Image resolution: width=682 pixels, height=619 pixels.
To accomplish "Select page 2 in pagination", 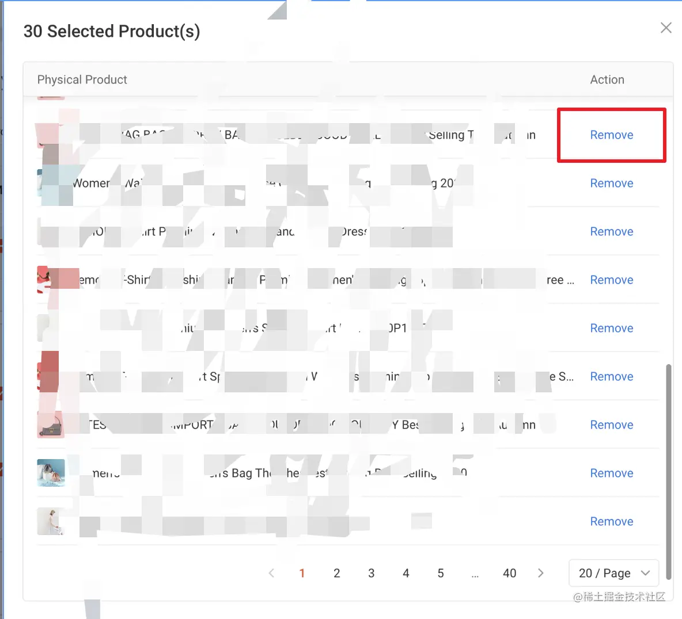I will click(336, 573).
